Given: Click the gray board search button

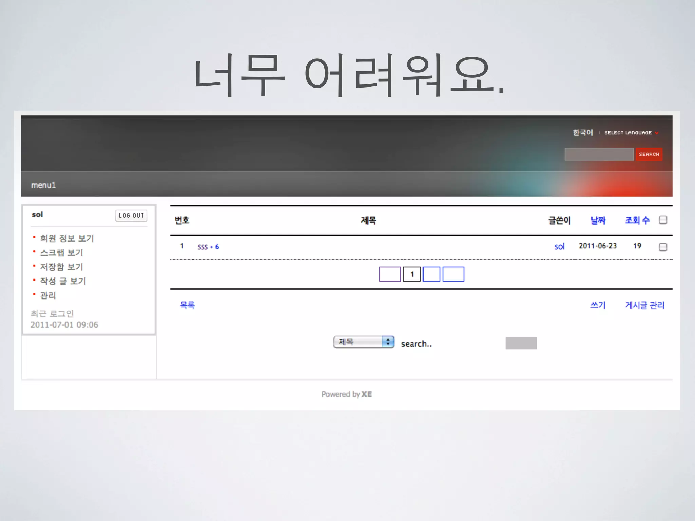Looking at the screenshot, I should [x=521, y=343].
